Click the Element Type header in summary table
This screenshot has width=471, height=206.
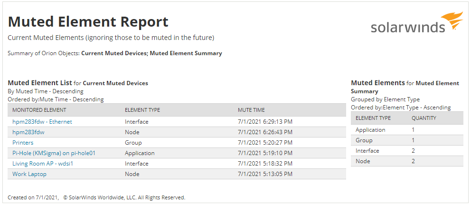point(373,118)
